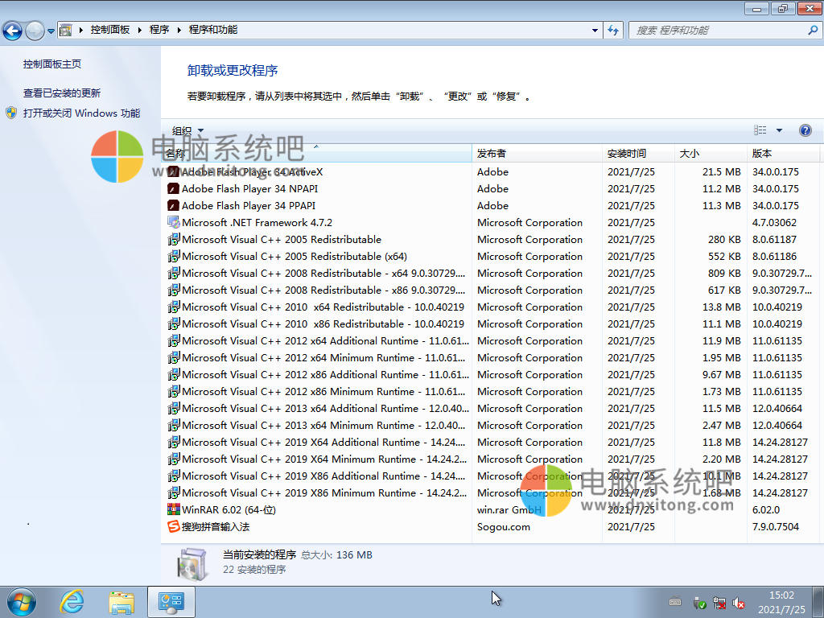Open the address bar history dropdown arrow

594,29
